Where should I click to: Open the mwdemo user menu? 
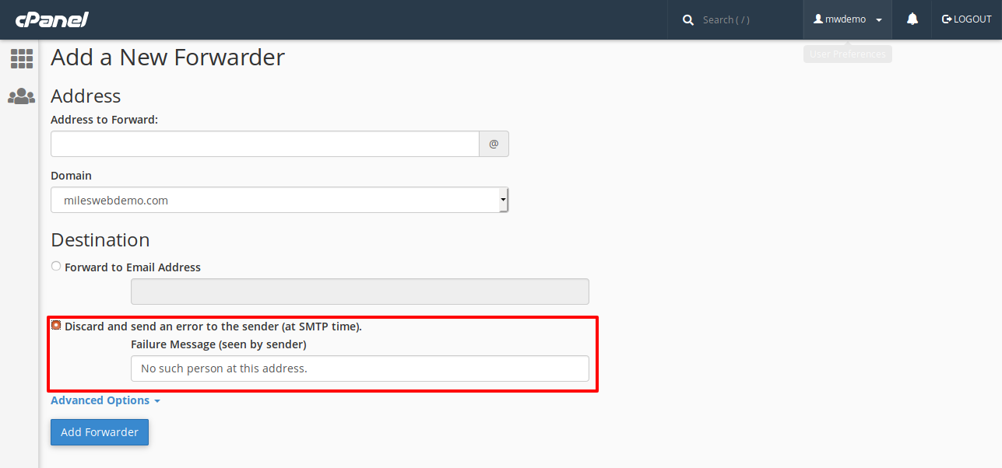[848, 19]
